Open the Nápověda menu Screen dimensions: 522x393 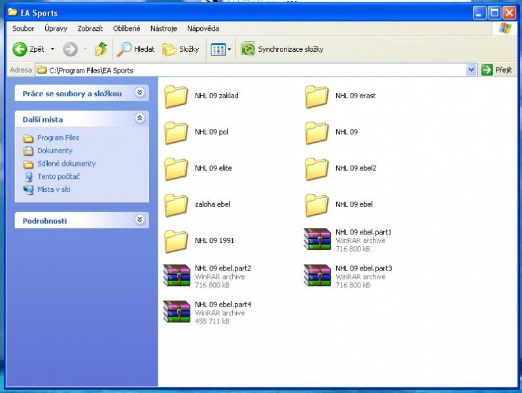point(203,28)
